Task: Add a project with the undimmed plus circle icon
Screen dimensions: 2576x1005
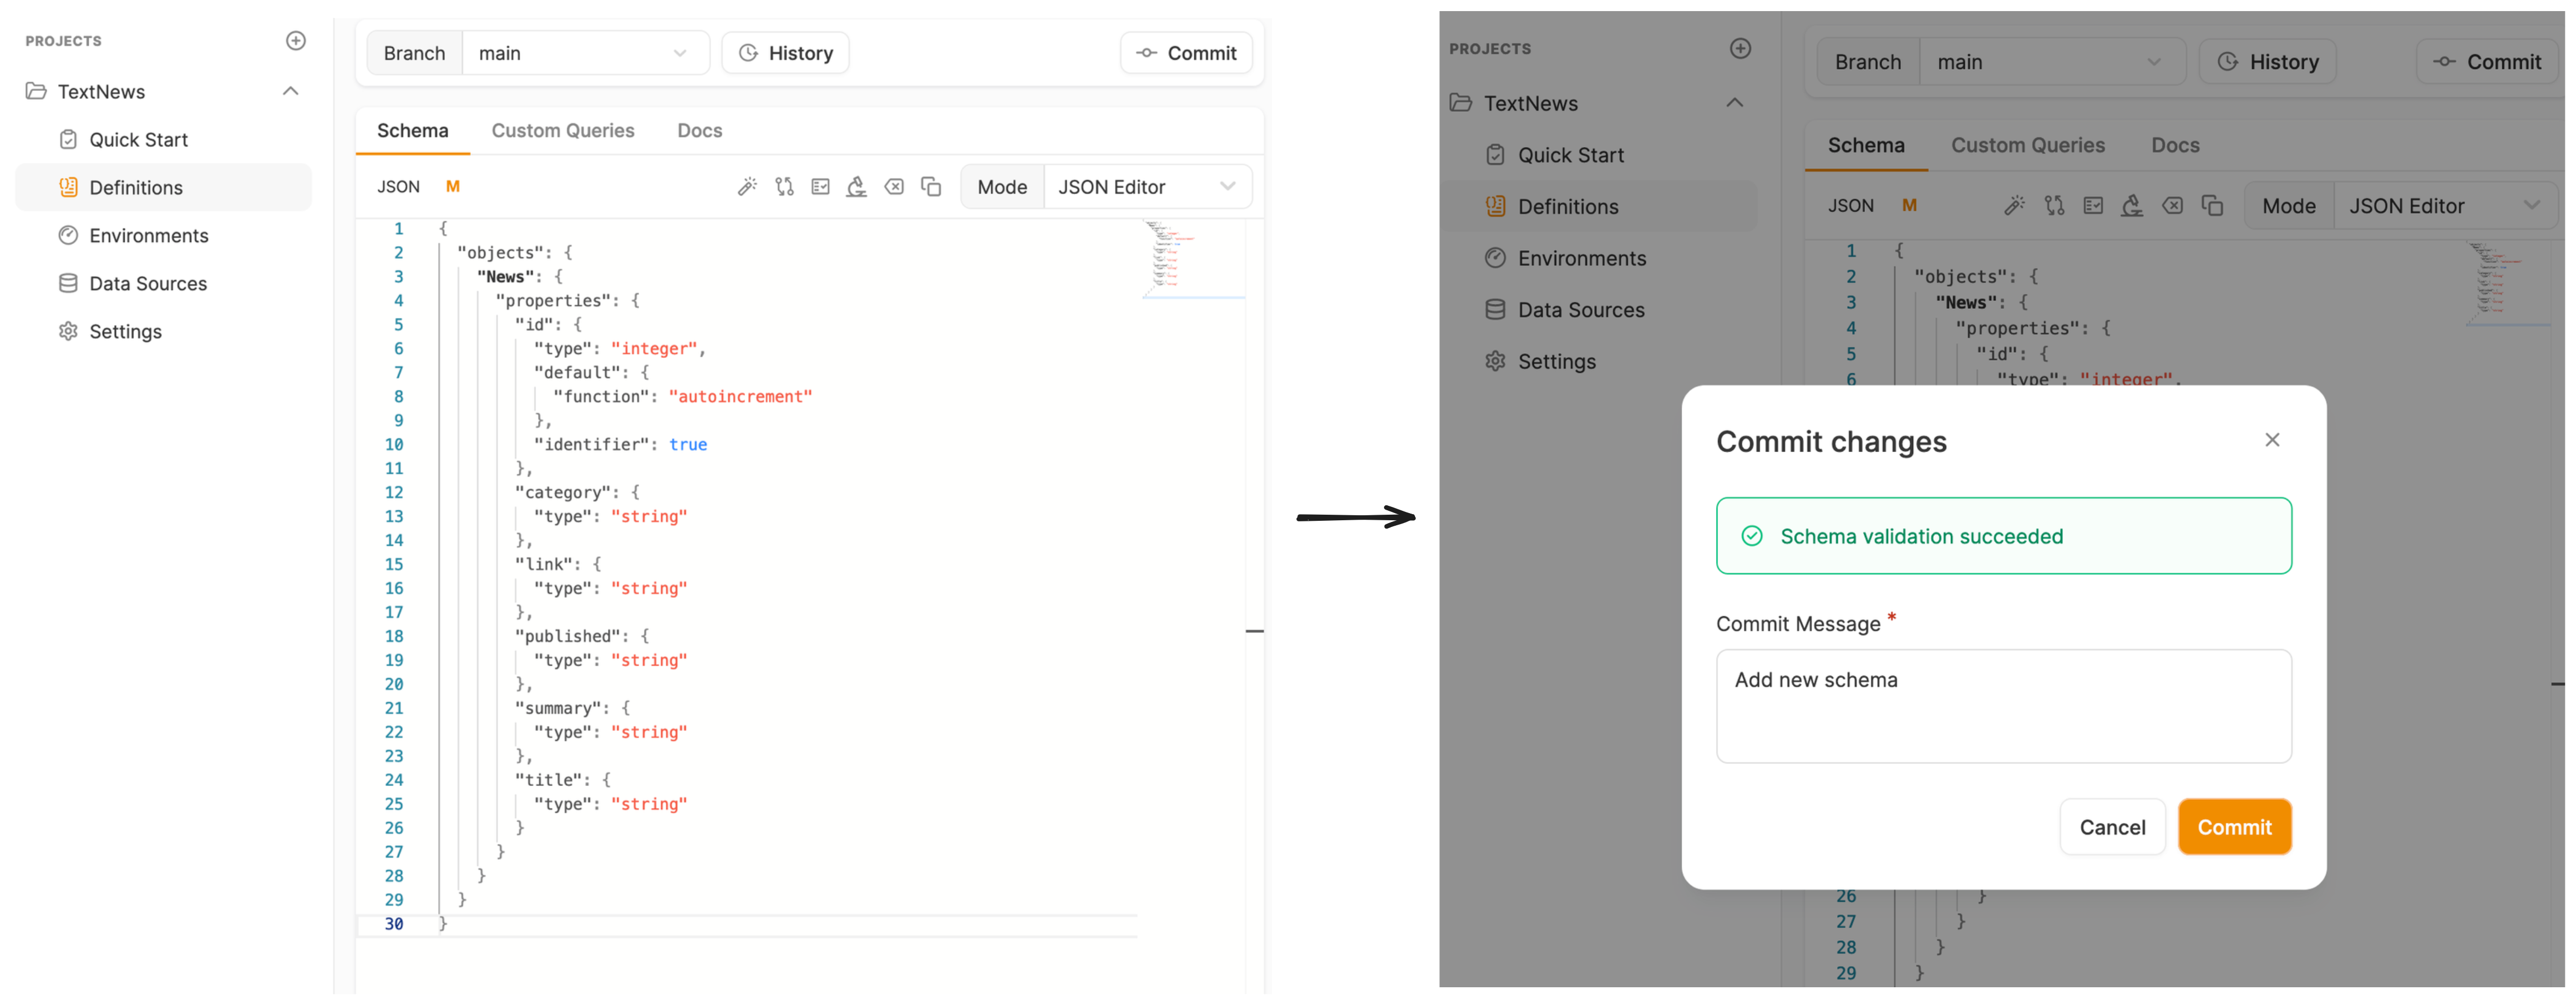Action: tap(296, 41)
